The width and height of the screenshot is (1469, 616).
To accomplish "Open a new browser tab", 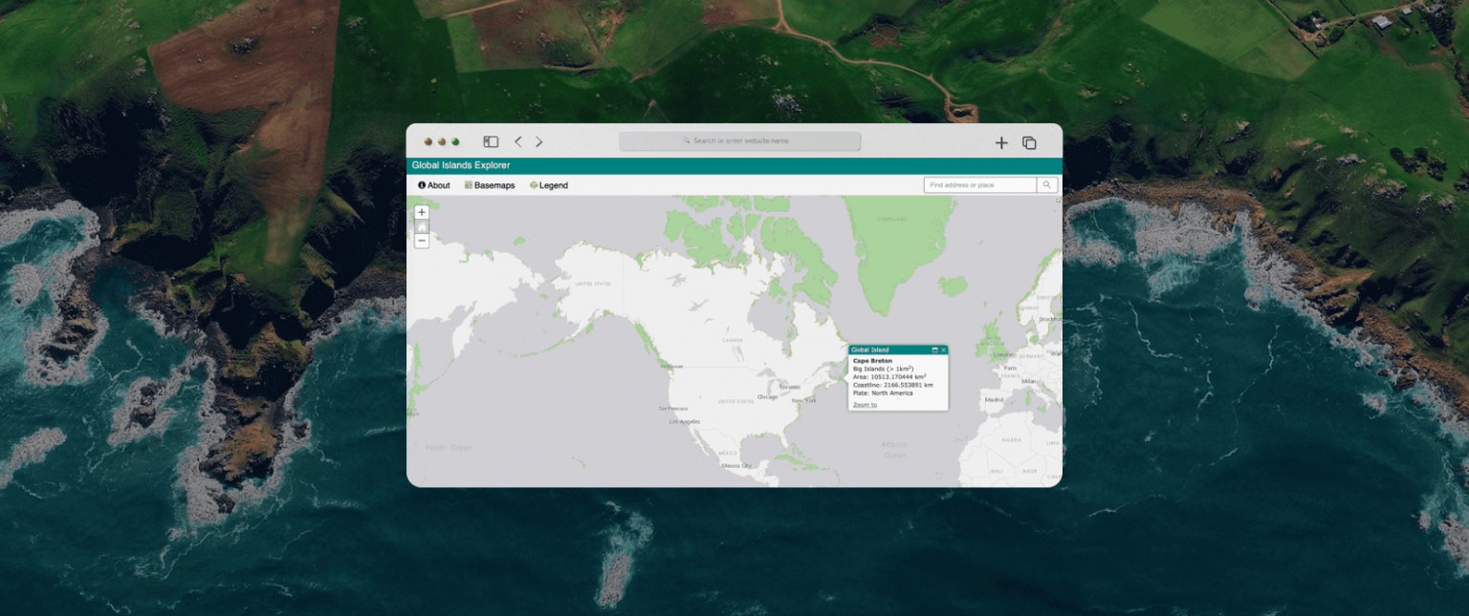I will pos(1000,141).
